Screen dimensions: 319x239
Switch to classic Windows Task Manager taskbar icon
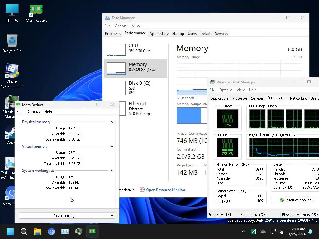[x=79, y=232]
